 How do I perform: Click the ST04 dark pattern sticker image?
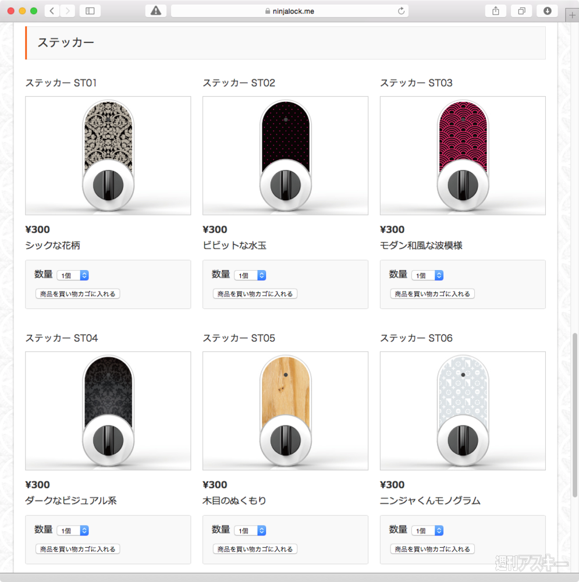[x=108, y=411]
